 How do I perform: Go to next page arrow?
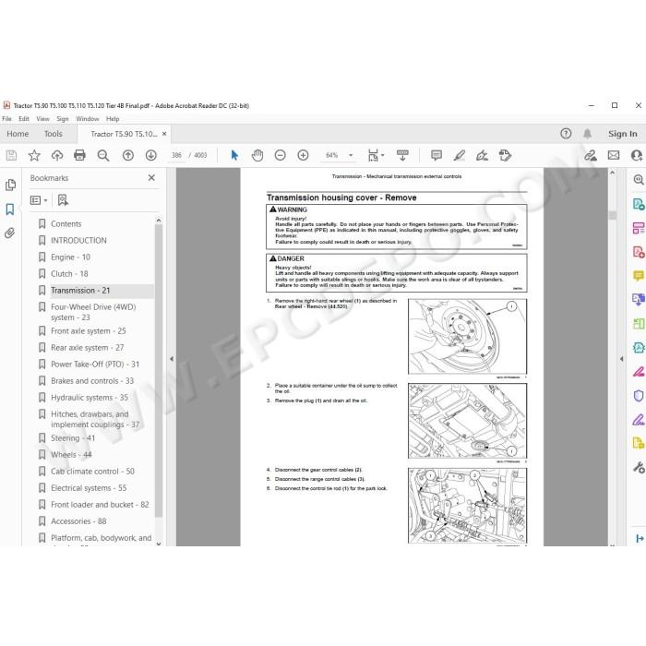tap(151, 155)
